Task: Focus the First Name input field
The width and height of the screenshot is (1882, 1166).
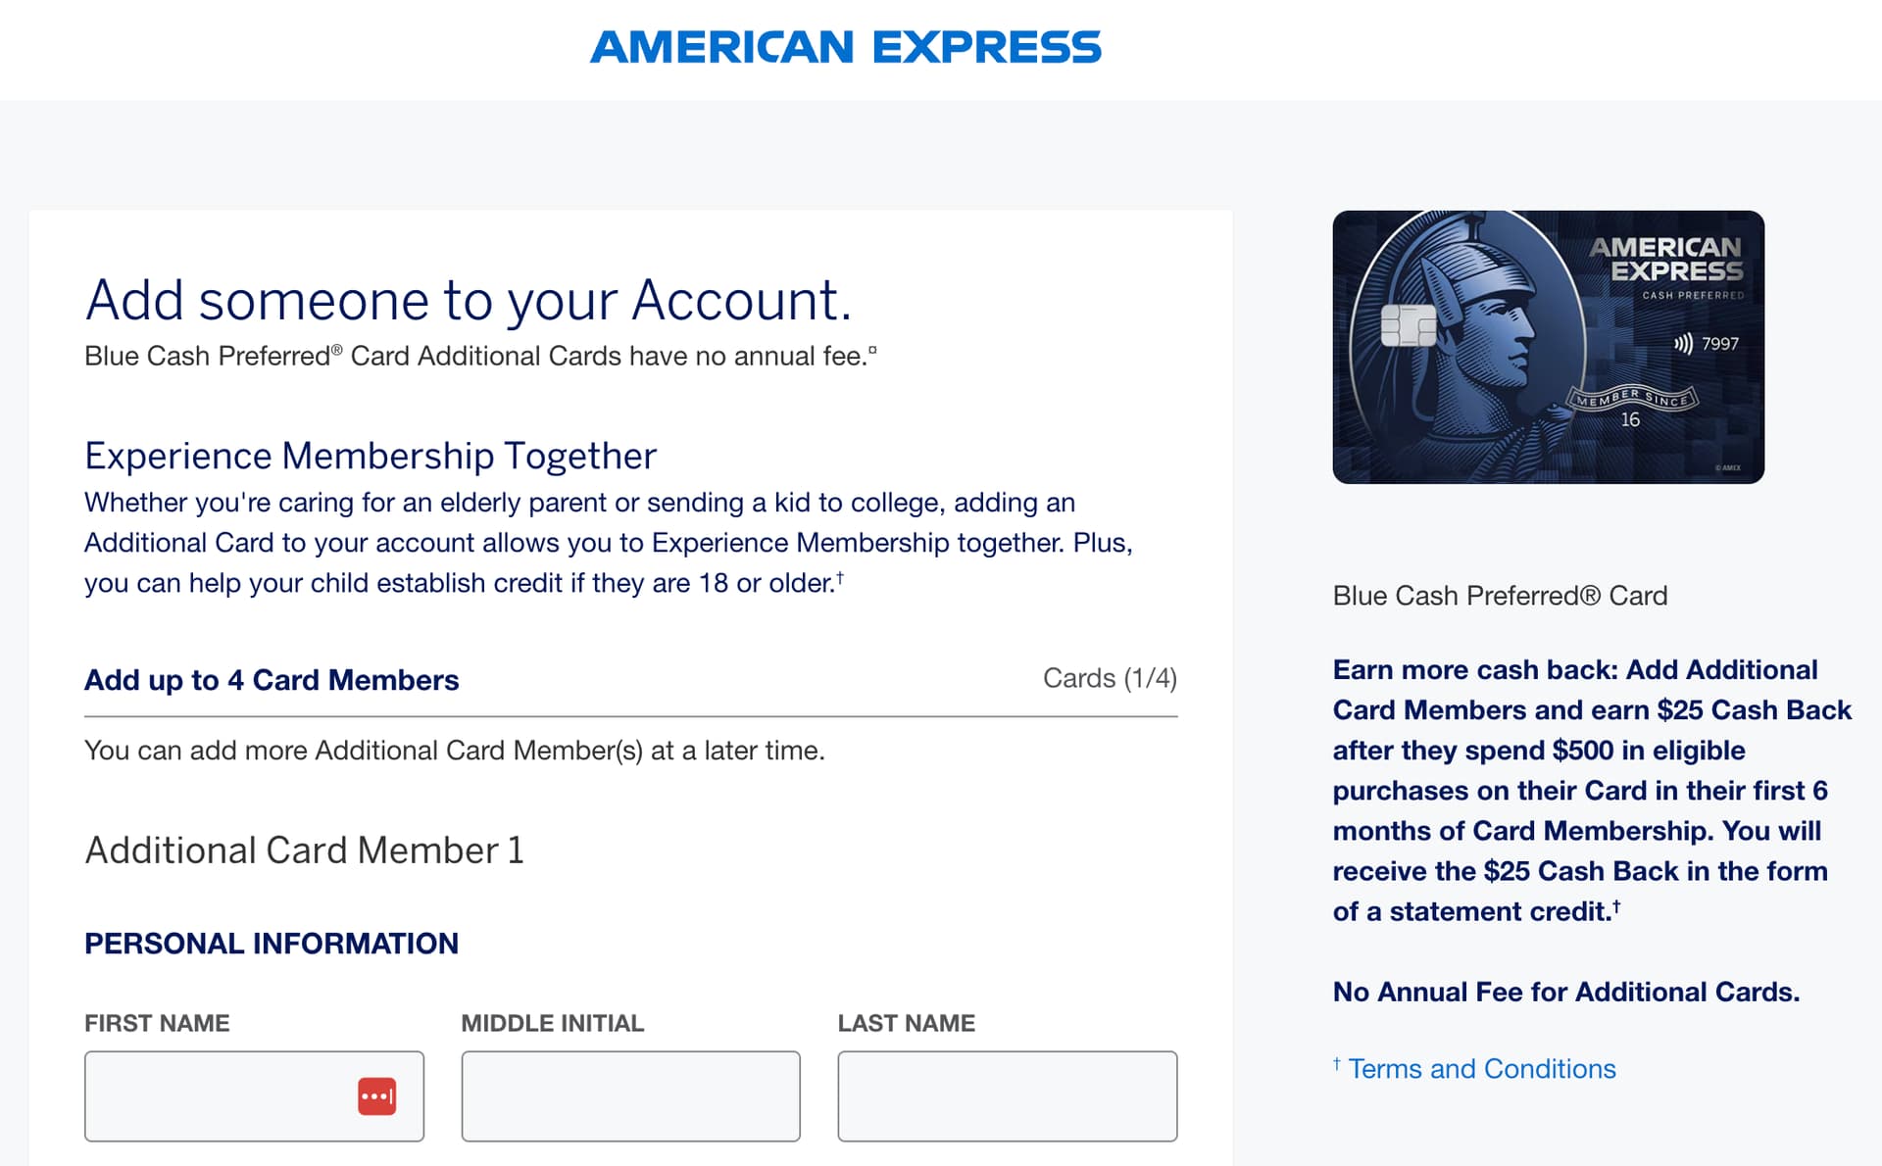Action: pyautogui.click(x=254, y=1096)
